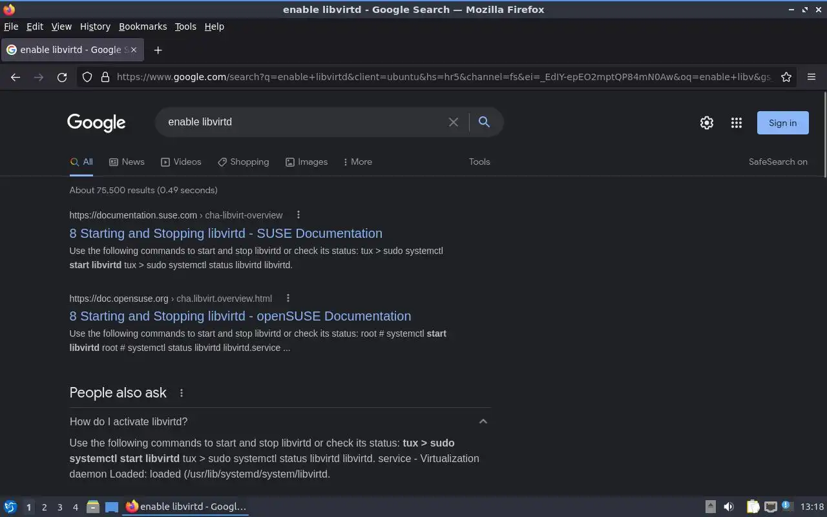
Task: Click the Google logo
Action: (96, 123)
